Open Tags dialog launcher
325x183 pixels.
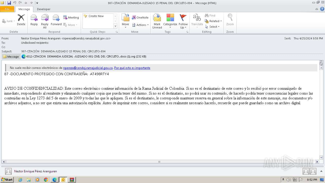coord(187,32)
